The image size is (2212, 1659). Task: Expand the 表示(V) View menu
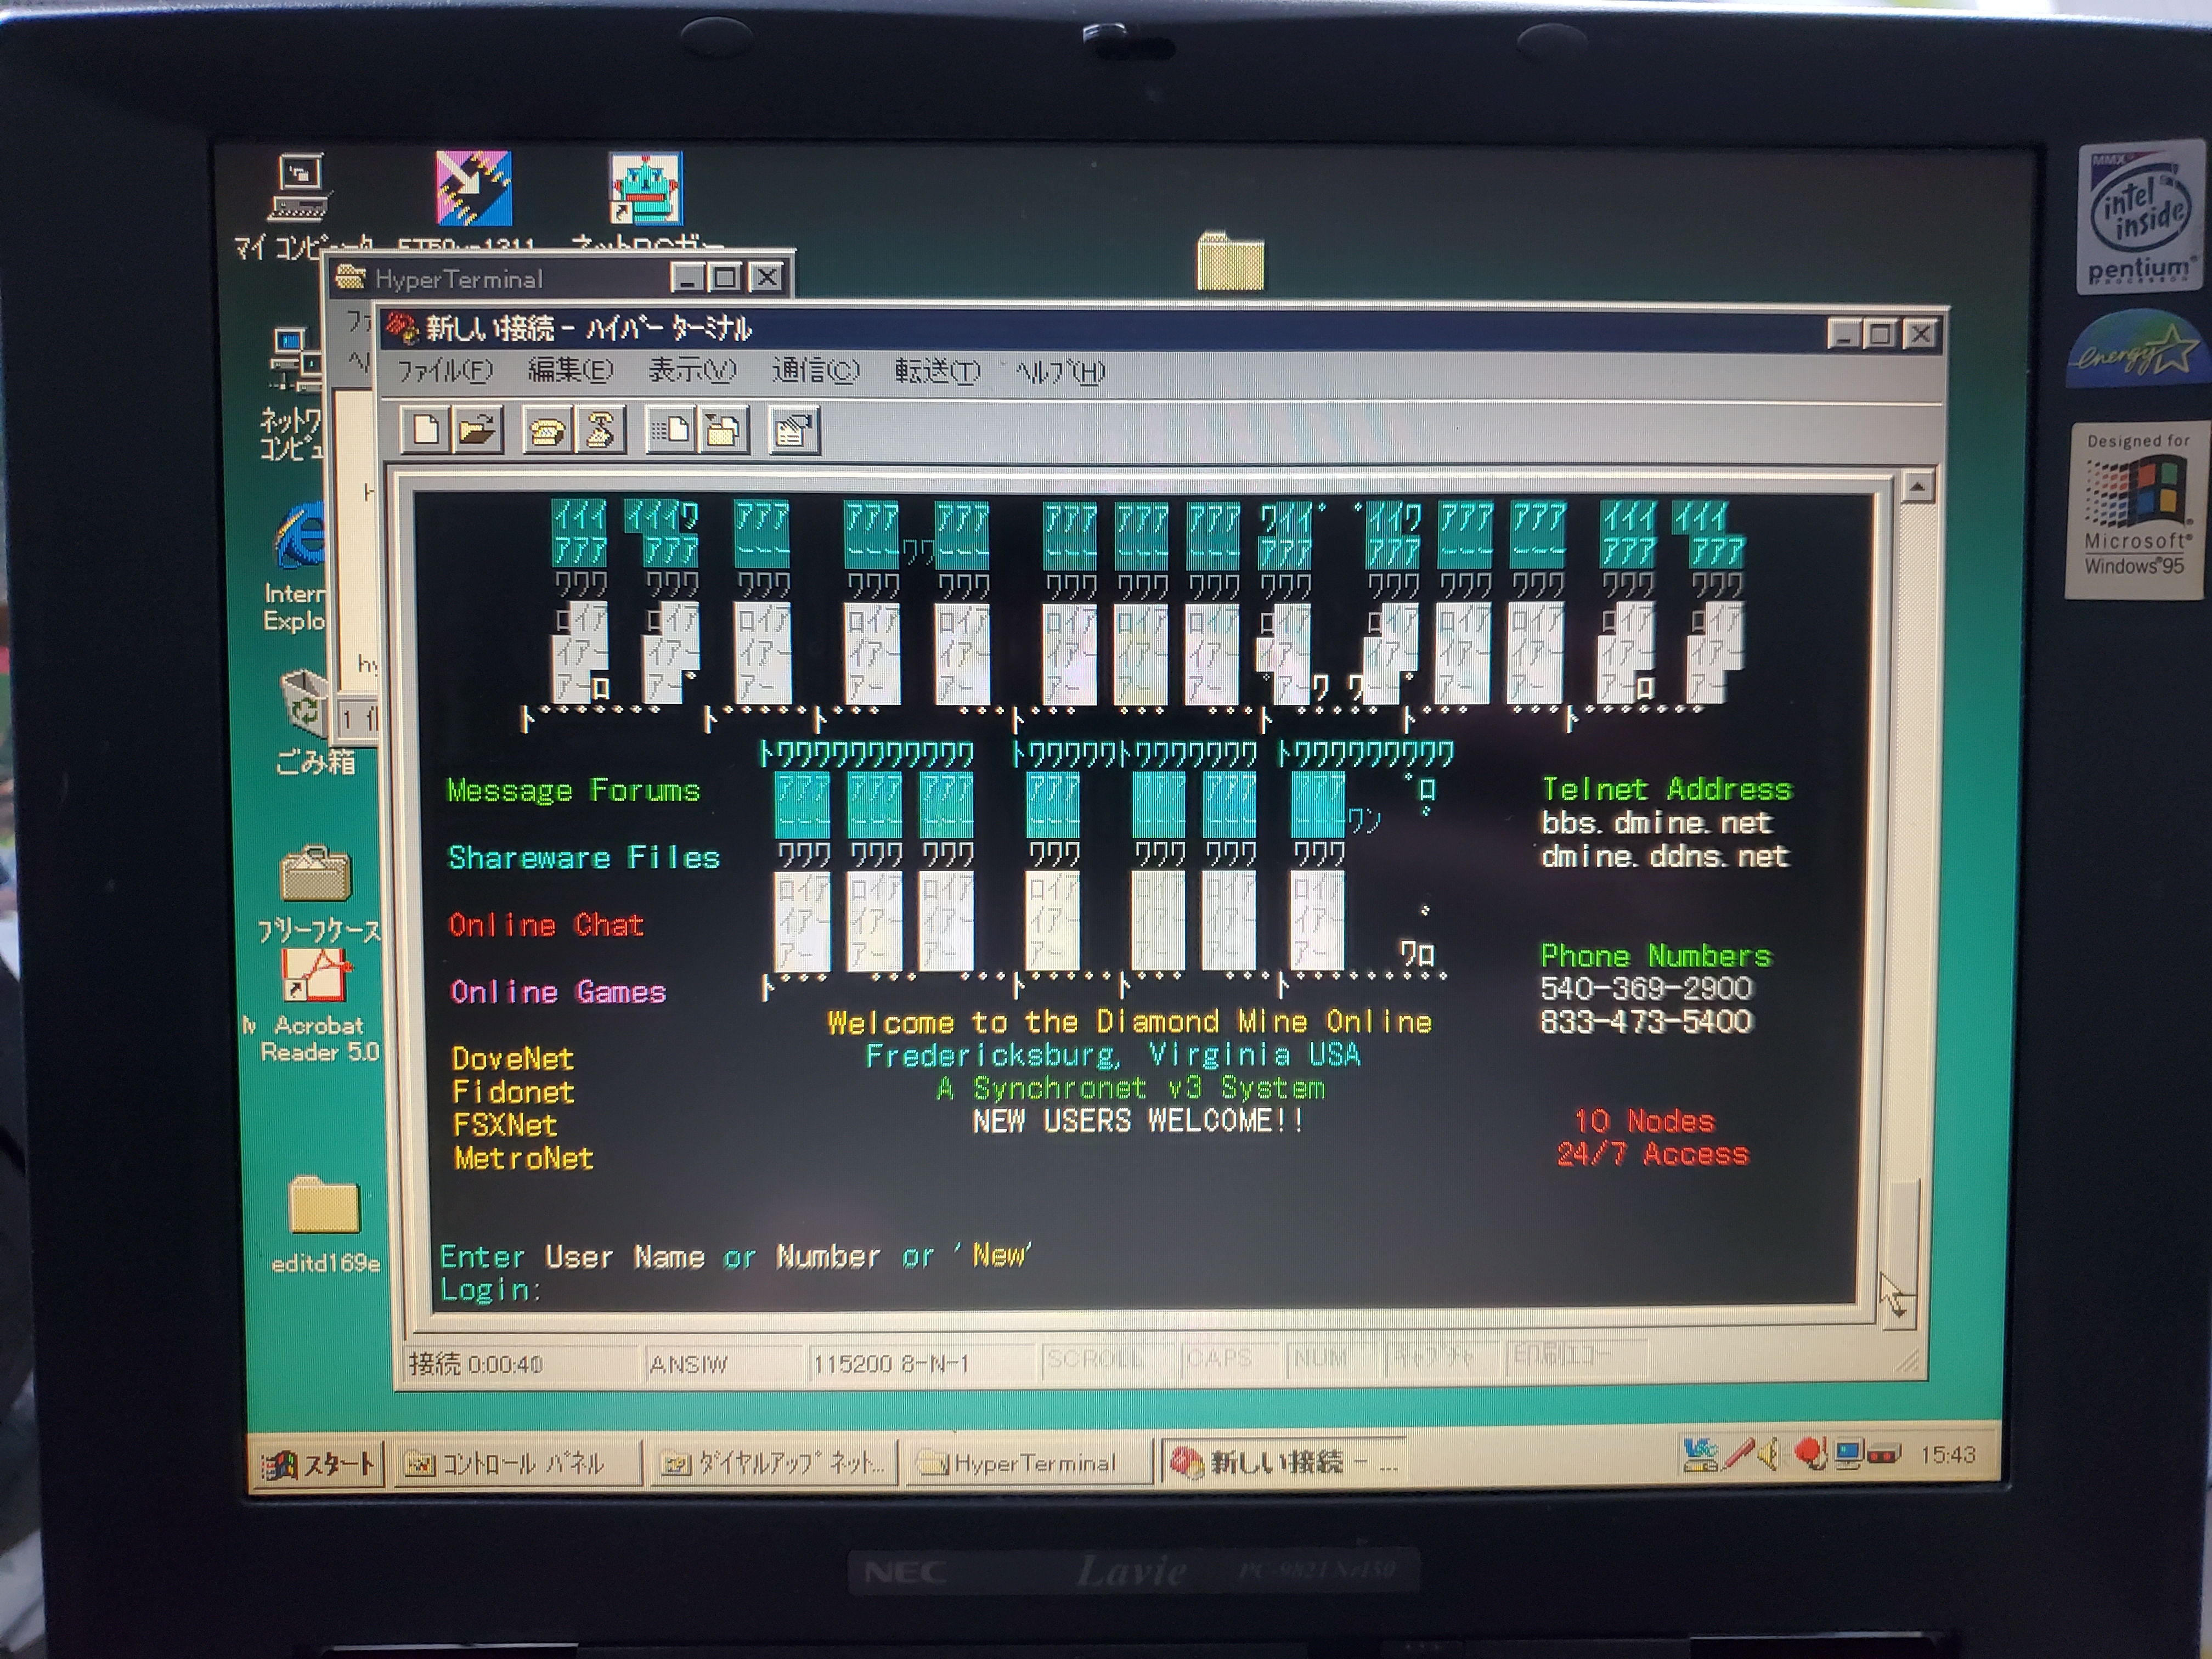[692, 372]
